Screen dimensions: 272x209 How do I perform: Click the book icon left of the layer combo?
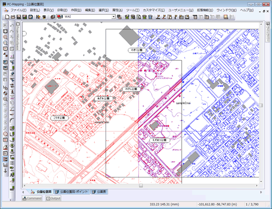tap(53, 17)
